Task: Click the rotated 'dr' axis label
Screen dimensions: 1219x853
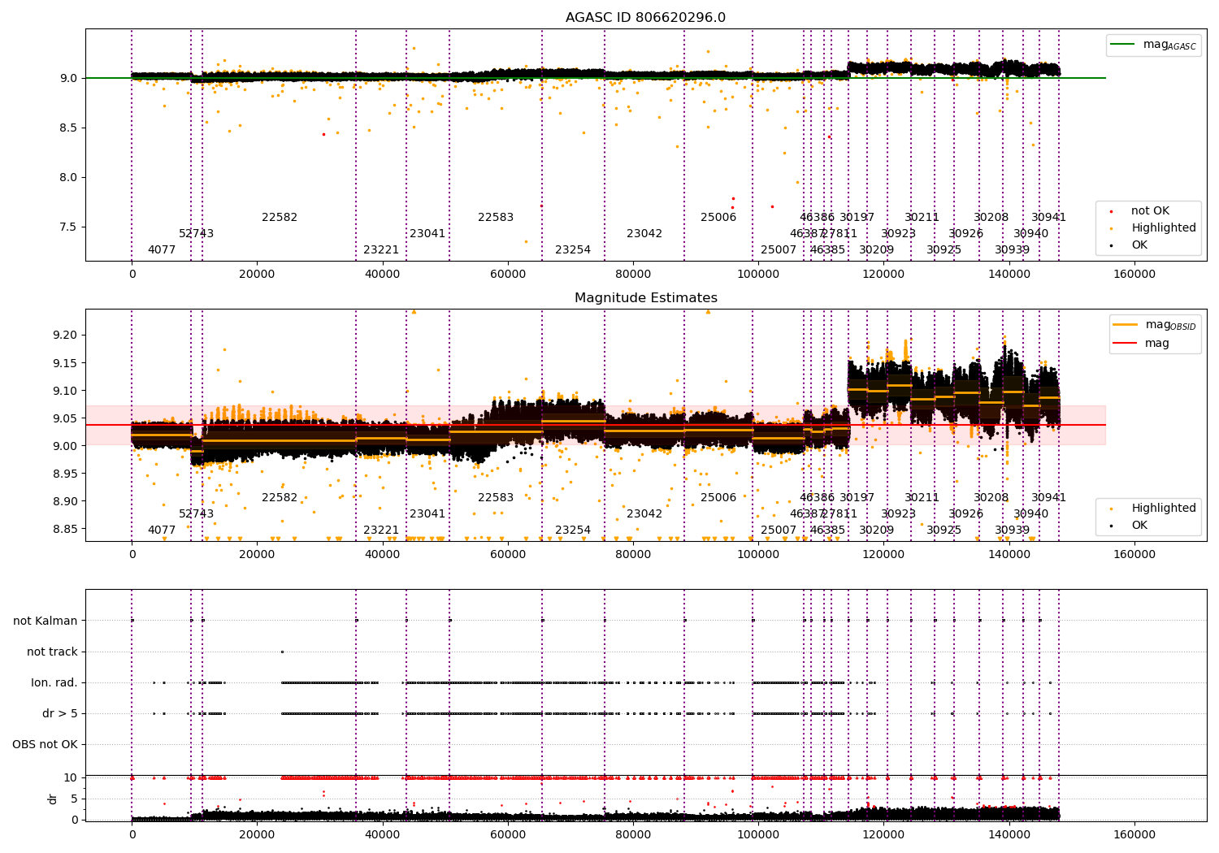Action: coord(53,799)
